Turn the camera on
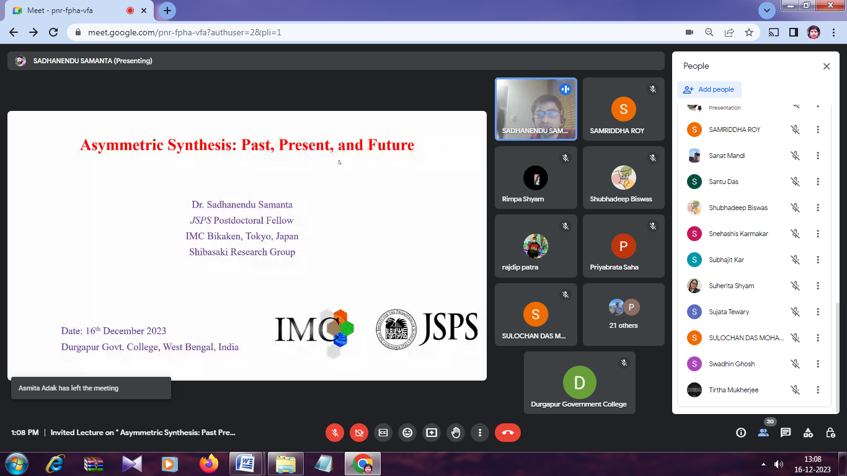The image size is (847, 476). click(x=359, y=433)
